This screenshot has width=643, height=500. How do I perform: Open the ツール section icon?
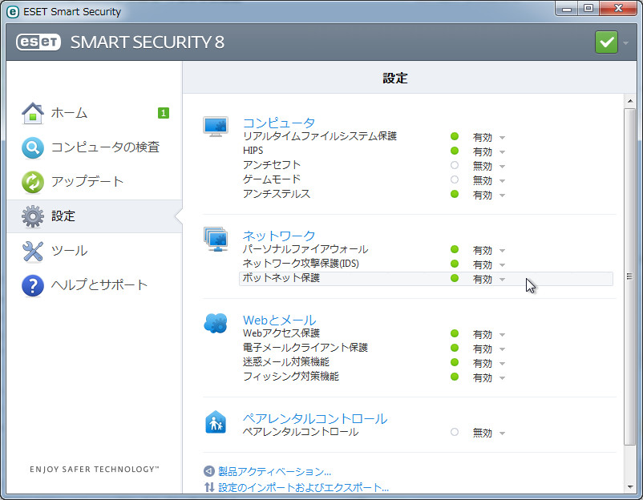point(32,250)
